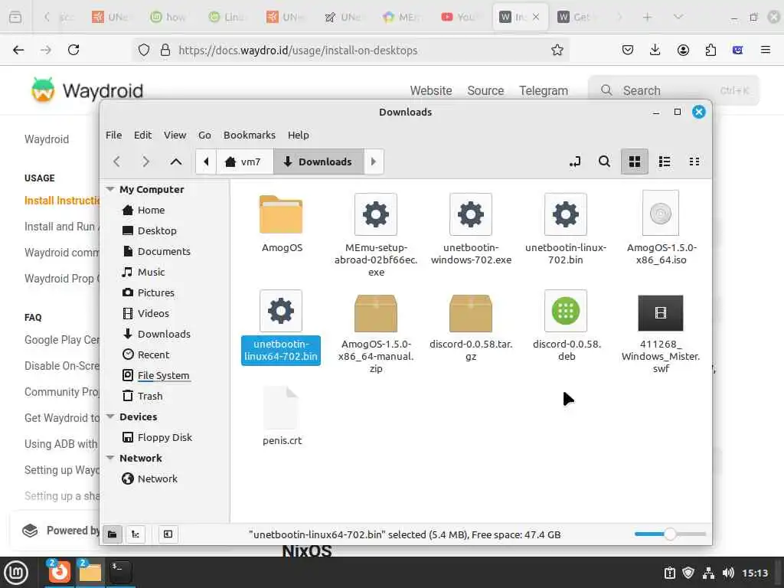
Task: Launch terminal from taskbar
Action: (x=120, y=572)
